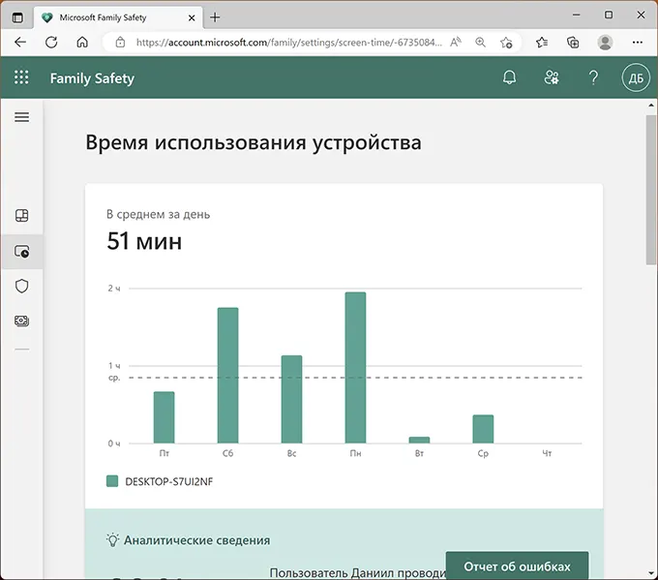Viewport: 658px width, 580px height.
Task: Click the Пн bar in chart
Action: tap(355, 368)
